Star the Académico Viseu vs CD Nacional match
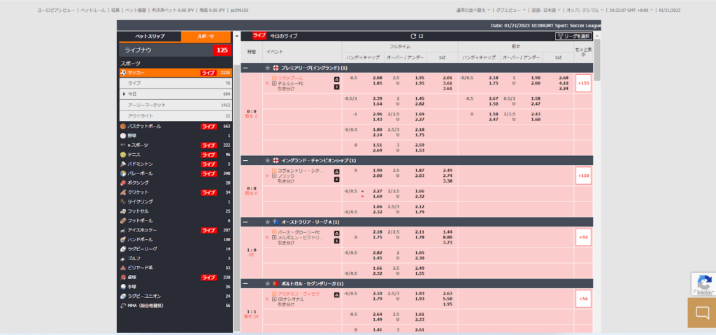Image resolution: width=716 pixels, height=335 pixels. click(267, 299)
